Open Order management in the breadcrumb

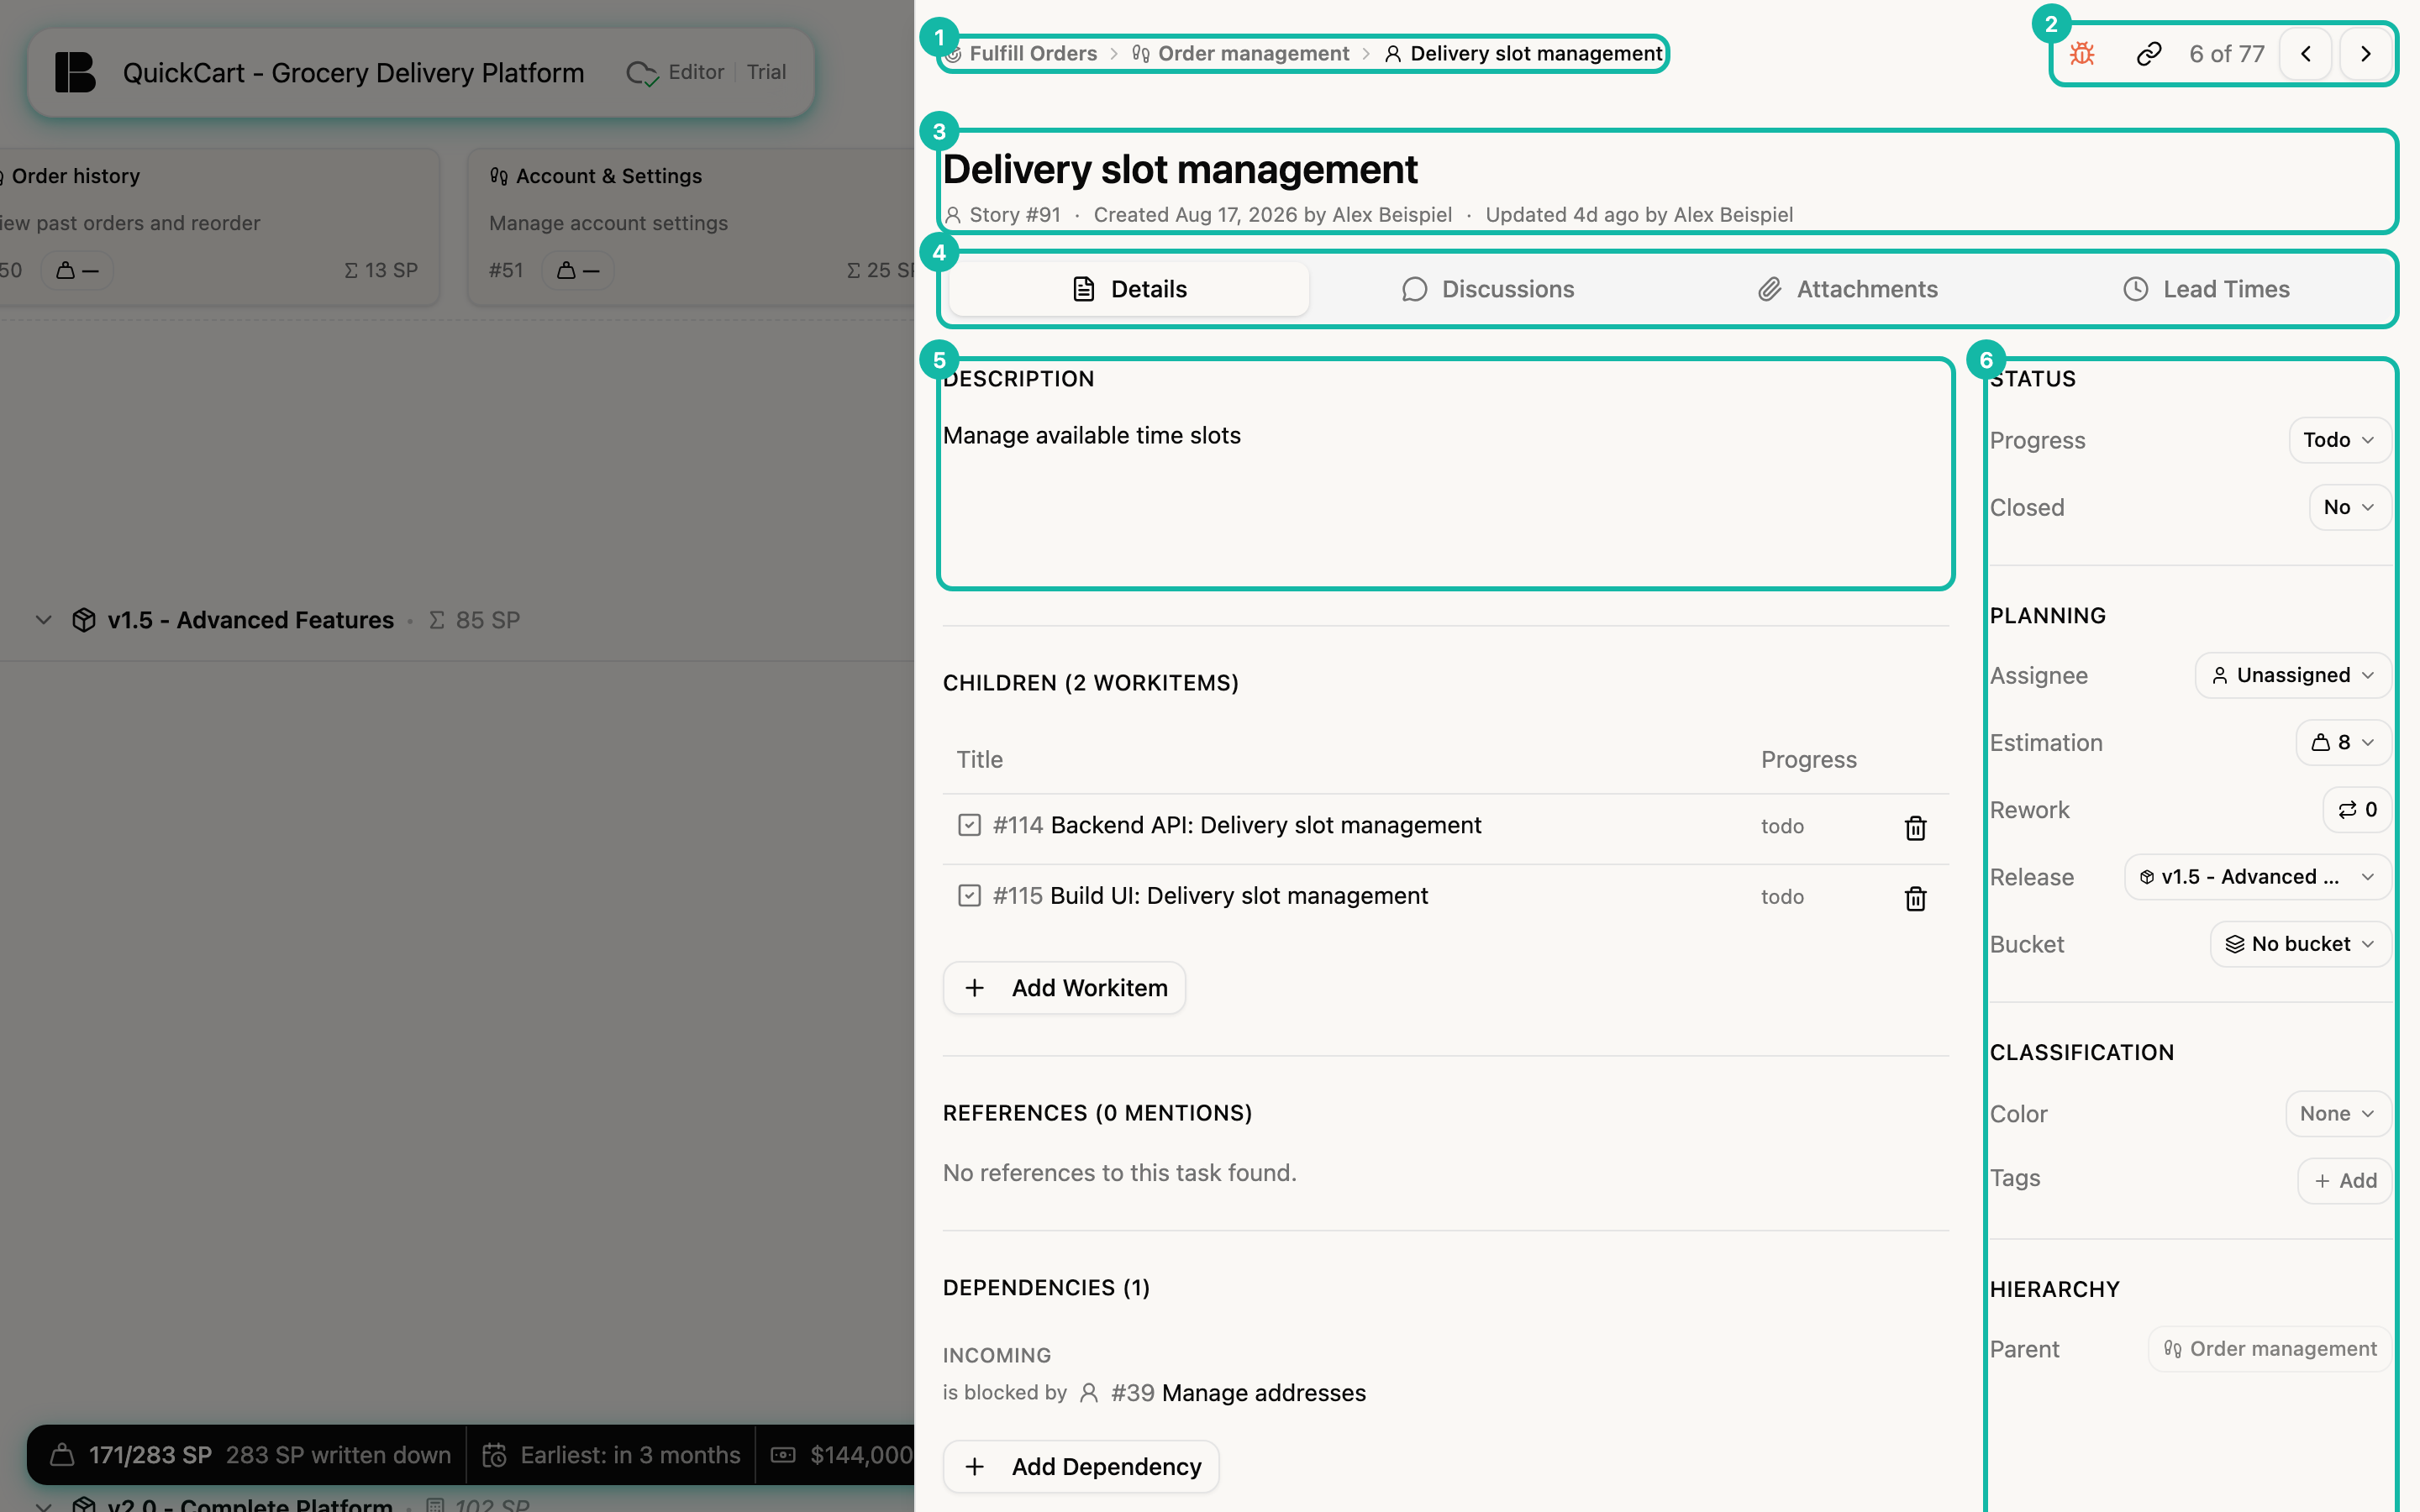tap(1241, 54)
